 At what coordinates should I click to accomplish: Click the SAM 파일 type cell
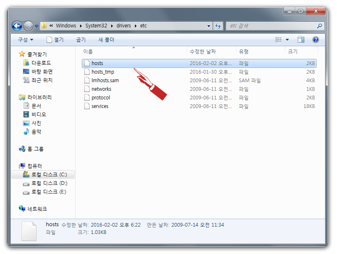tap(250, 81)
